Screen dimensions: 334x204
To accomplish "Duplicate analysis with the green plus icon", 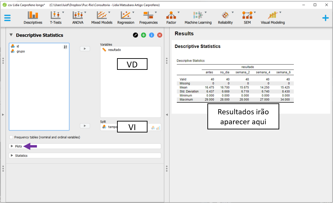I will click(x=144, y=35).
